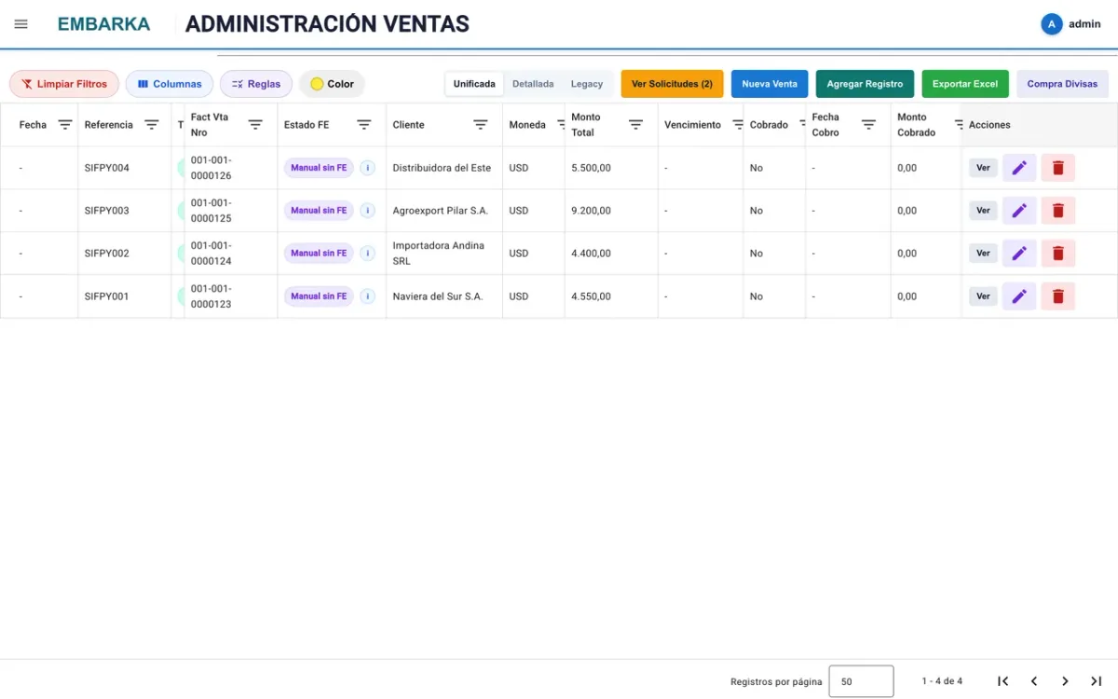Open Compra Divisas
Screen dimensions: 1118x699
click(1062, 84)
